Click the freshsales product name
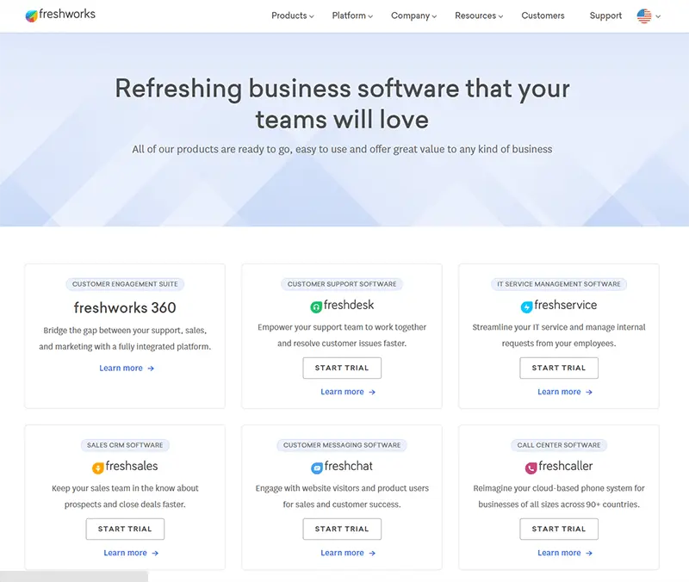This screenshot has height=582, width=689. point(132,467)
